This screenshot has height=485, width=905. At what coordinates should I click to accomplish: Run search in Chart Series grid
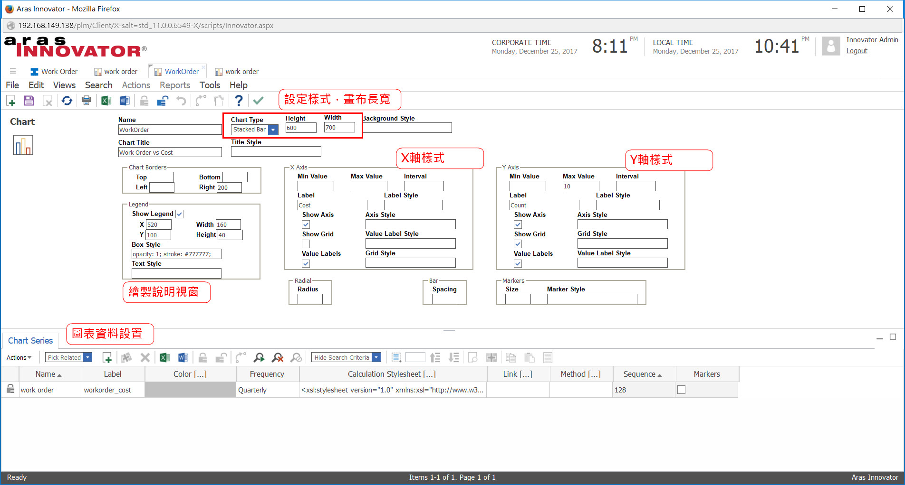coord(259,358)
